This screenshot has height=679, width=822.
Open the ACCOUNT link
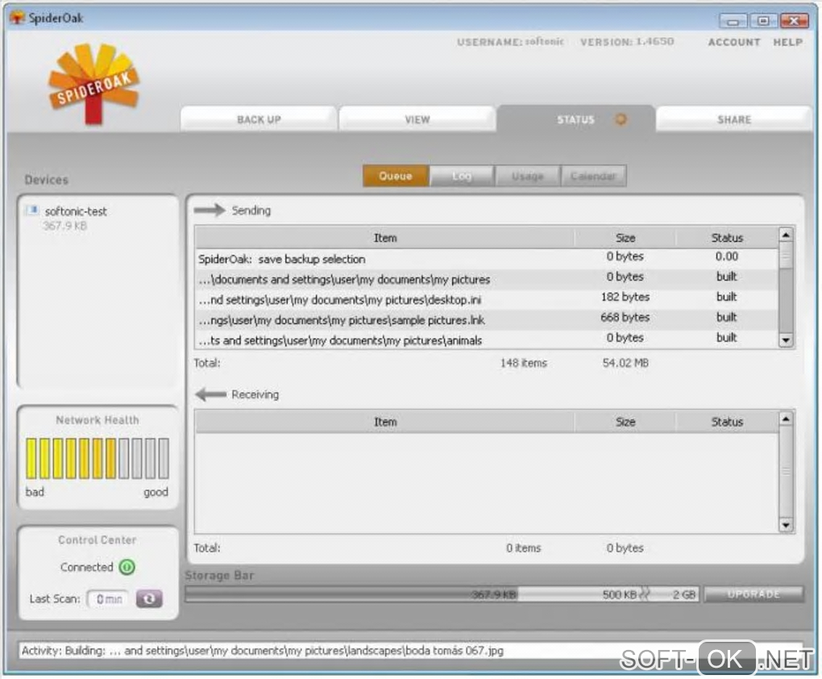point(734,42)
